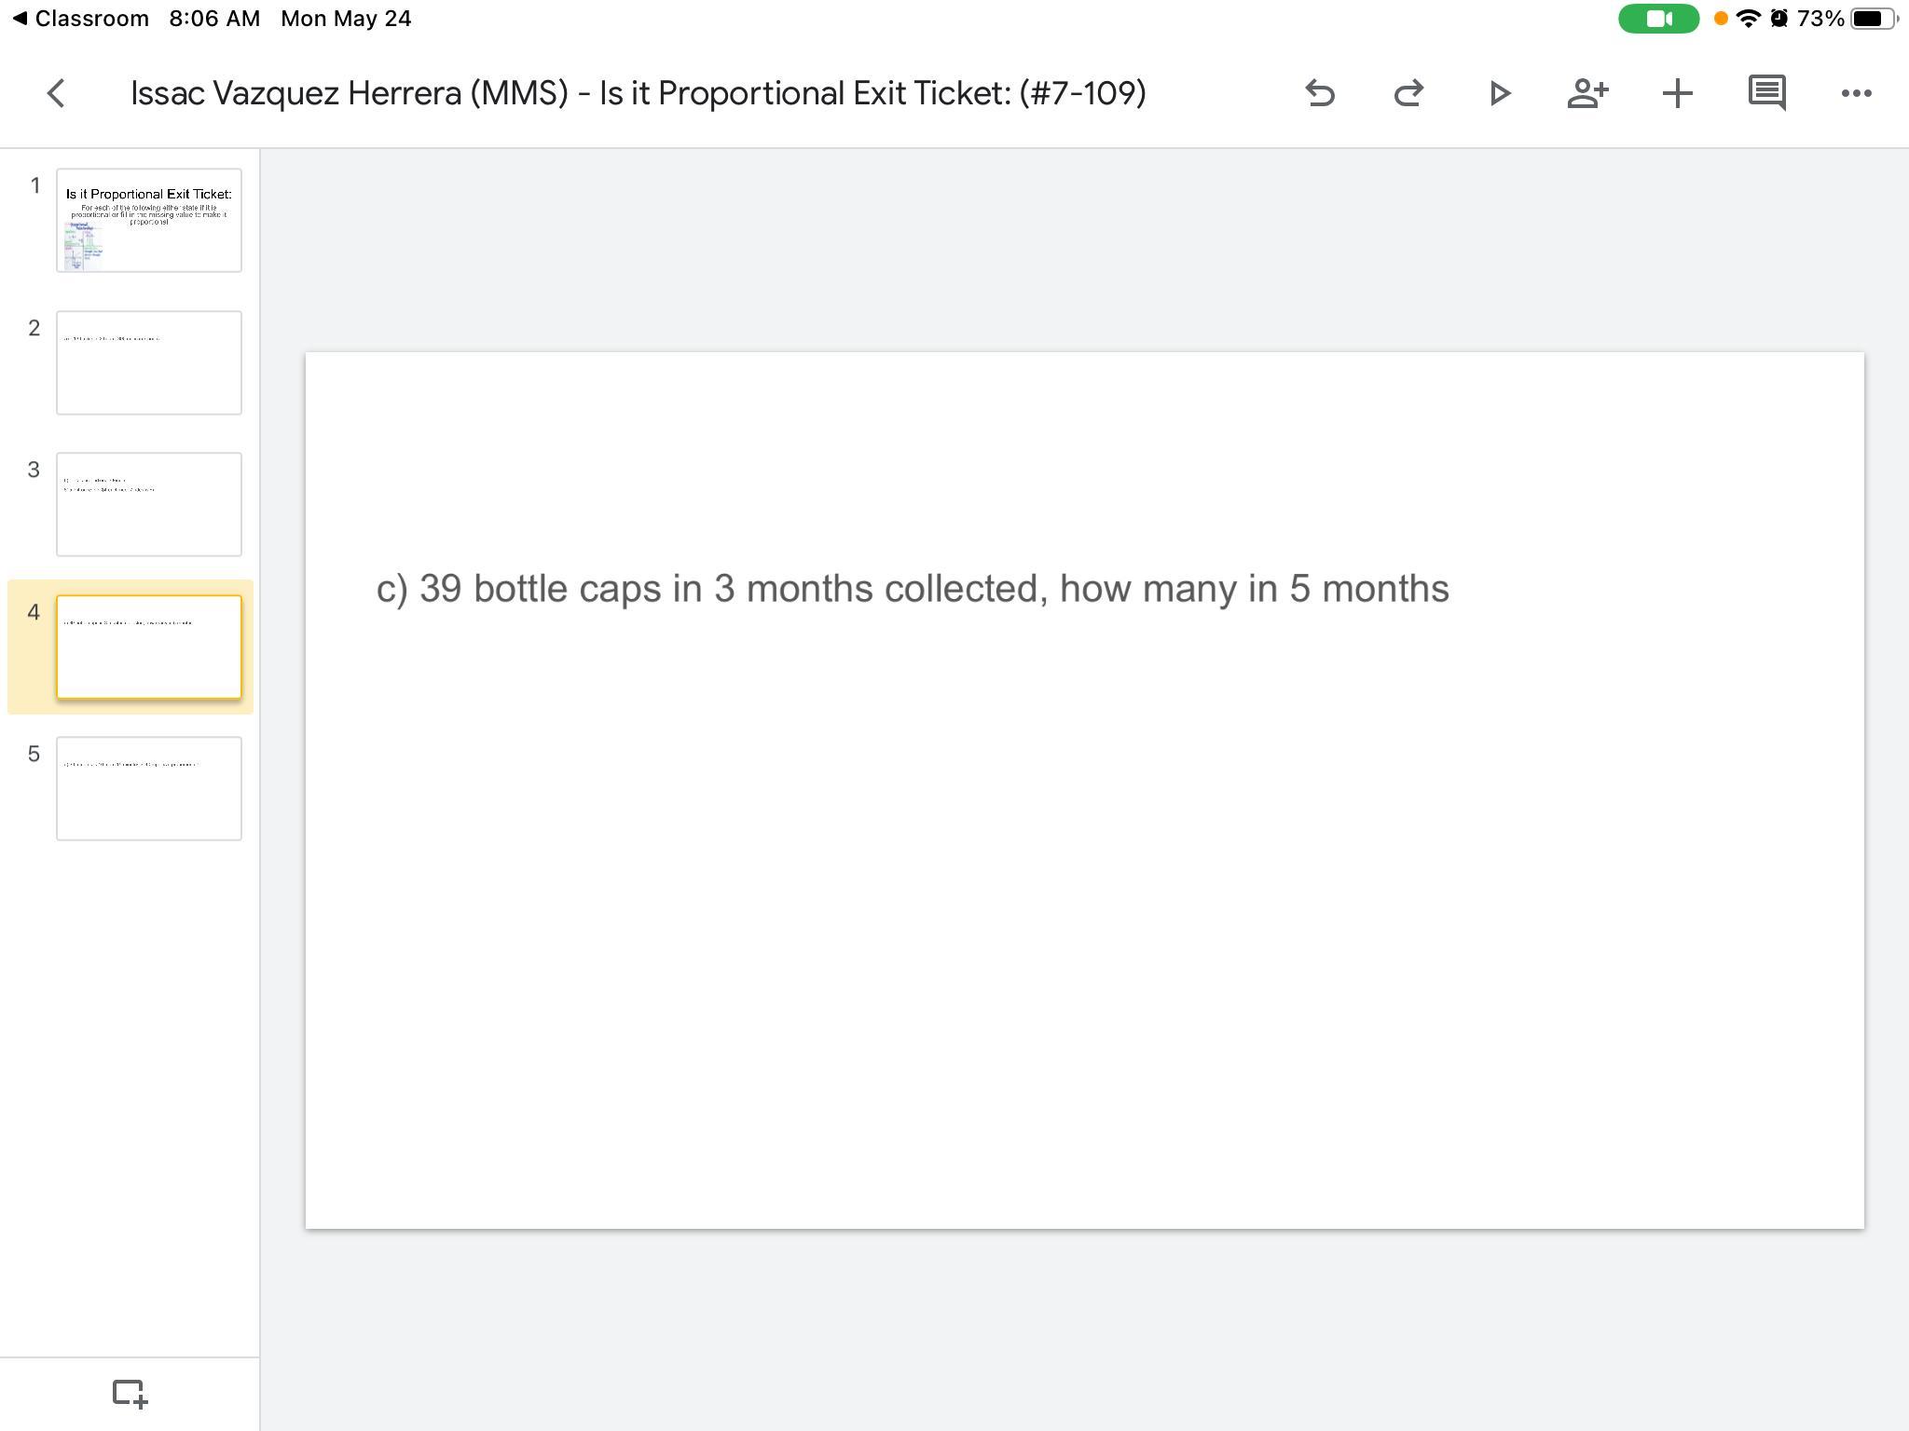Open the comments icon
Viewport: 1909px width, 1431px height.
tap(1766, 93)
